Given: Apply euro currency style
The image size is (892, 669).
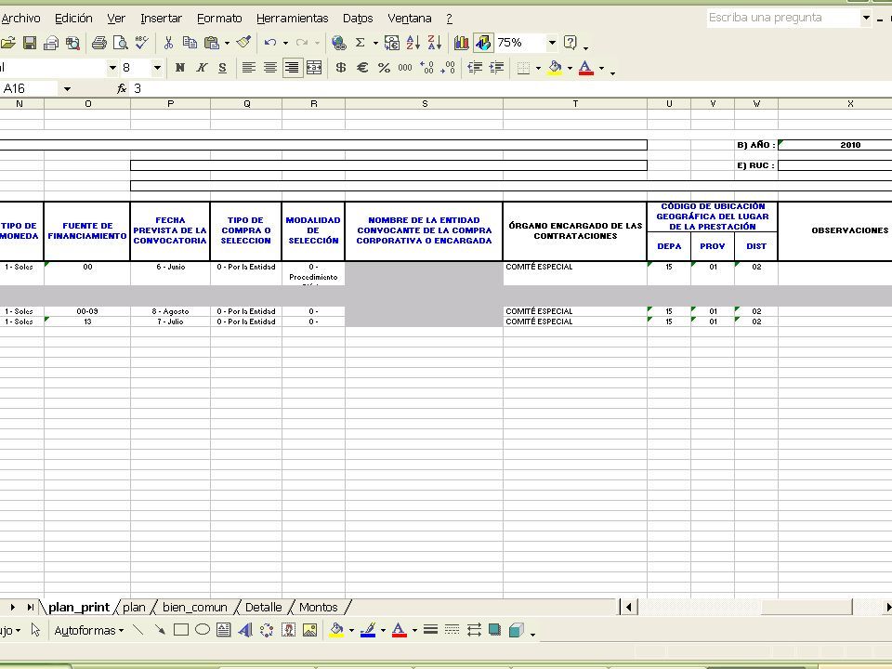Looking at the screenshot, I should pos(362,68).
